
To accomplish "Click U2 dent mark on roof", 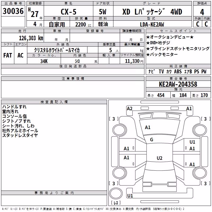I will (x=160, y=158).
